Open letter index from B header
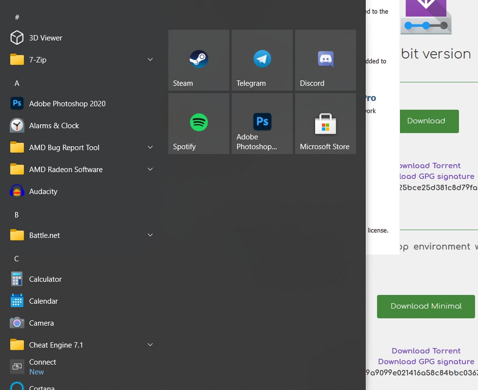478x390 pixels. [17, 215]
